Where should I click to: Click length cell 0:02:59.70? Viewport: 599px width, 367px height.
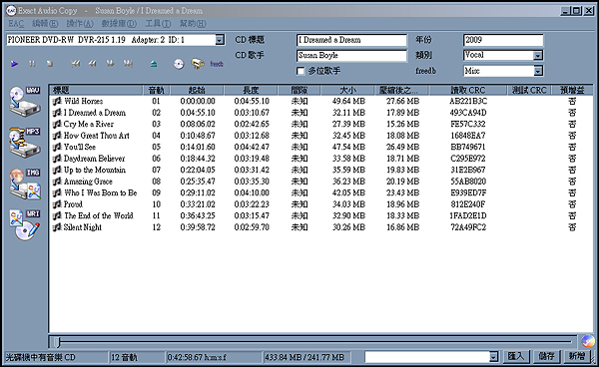pos(252,227)
